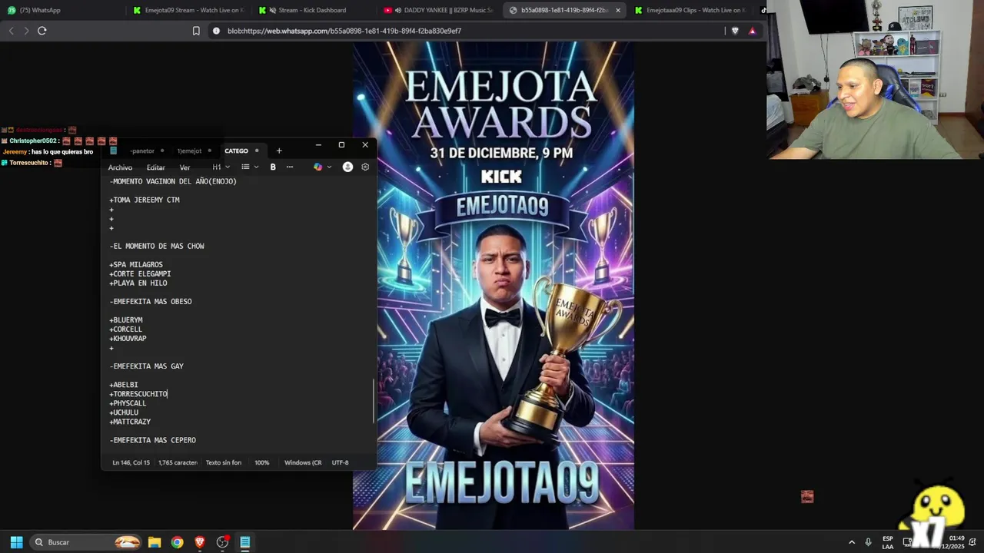Viewport: 984px width, 553px height.
Task: Open the account profile icon in Notepad
Action: [347, 167]
